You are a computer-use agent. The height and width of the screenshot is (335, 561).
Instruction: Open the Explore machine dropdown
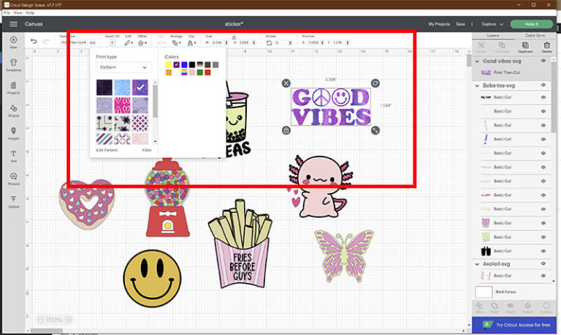click(492, 24)
